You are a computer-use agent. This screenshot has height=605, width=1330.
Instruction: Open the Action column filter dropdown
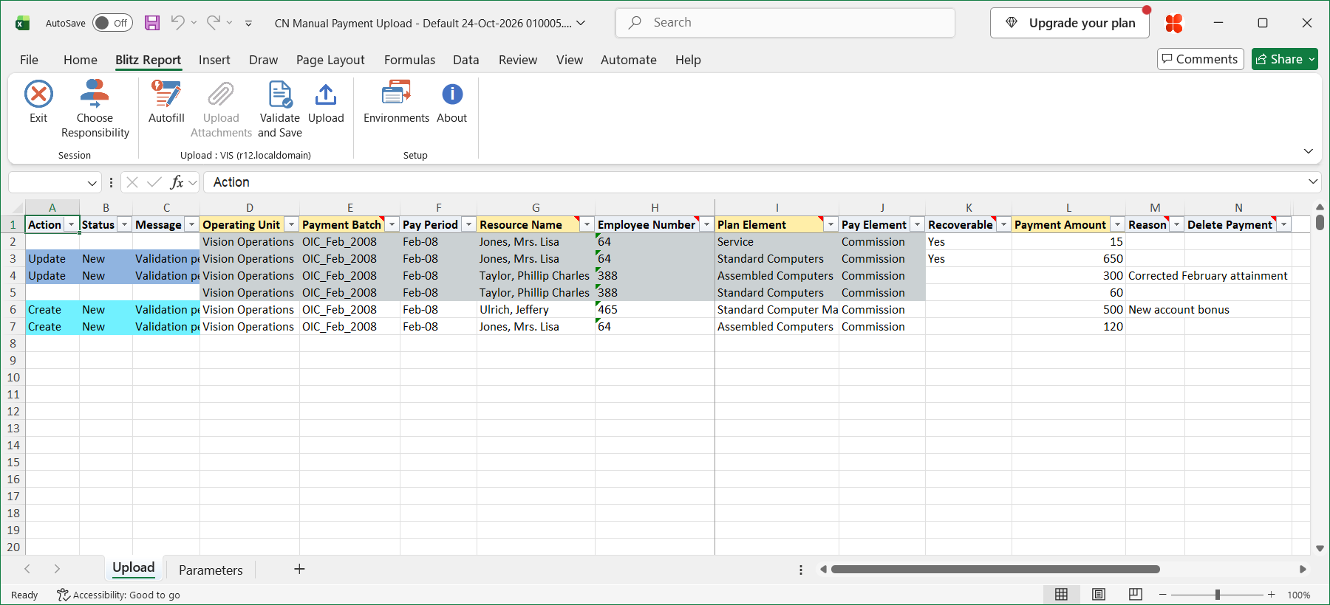coord(71,225)
